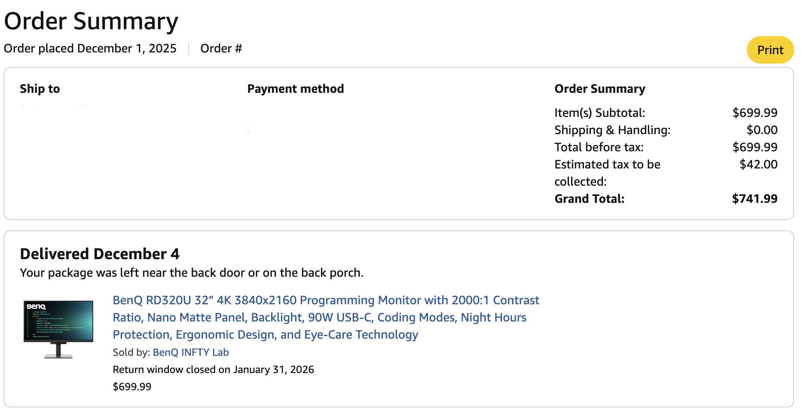The height and width of the screenshot is (416, 801).
Task: Click the Order # label
Action: [x=221, y=49]
